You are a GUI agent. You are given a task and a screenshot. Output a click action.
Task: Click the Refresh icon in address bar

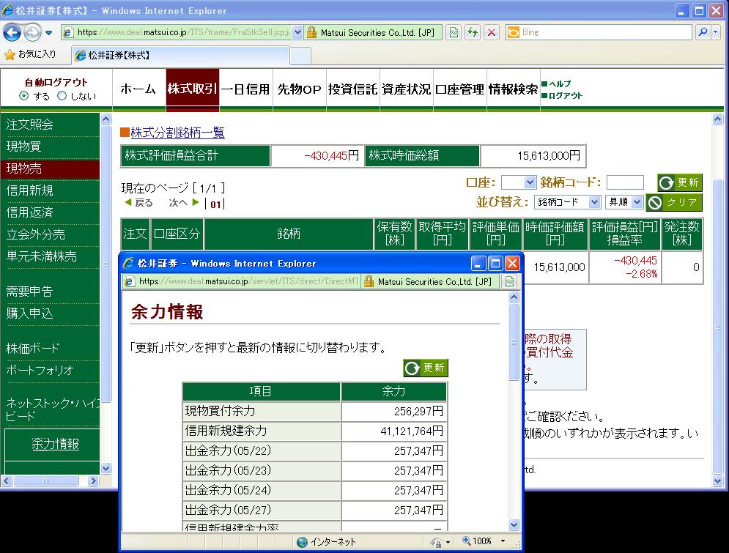click(x=473, y=32)
